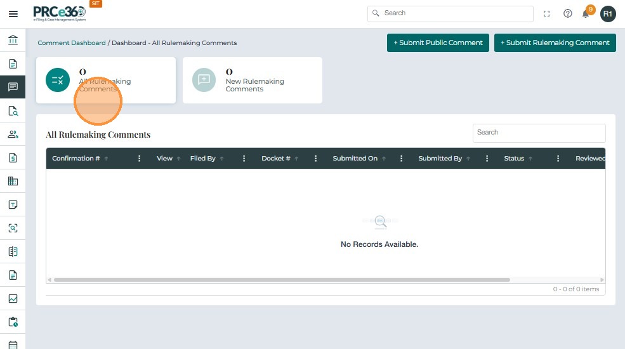Image resolution: width=625 pixels, height=349 pixels.
Task: Open the compare pages sidebar icon
Action: 13,252
